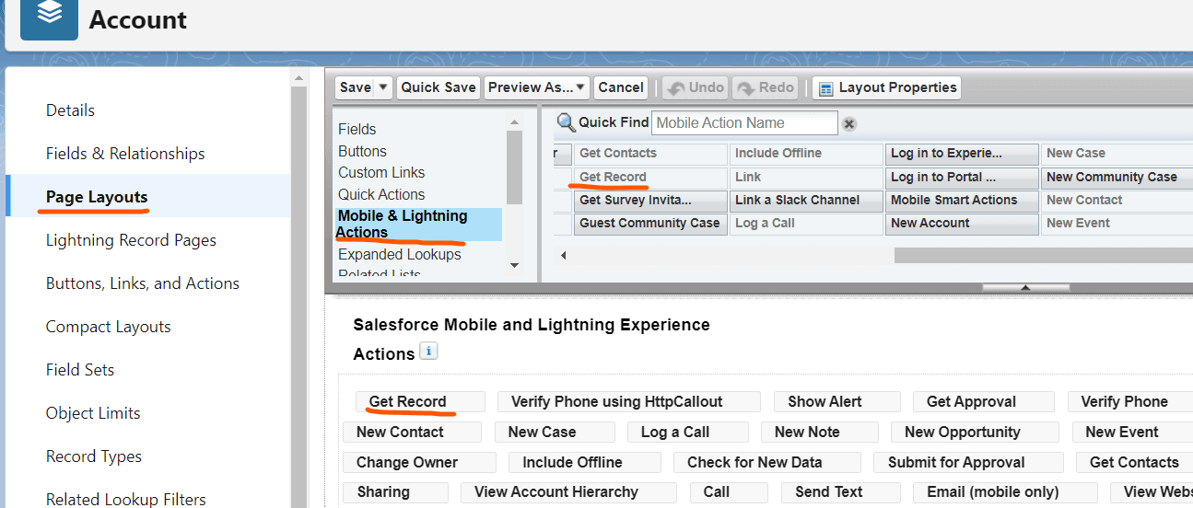This screenshot has width=1193, height=508.
Task: Open Object Limits
Action: [93, 412]
